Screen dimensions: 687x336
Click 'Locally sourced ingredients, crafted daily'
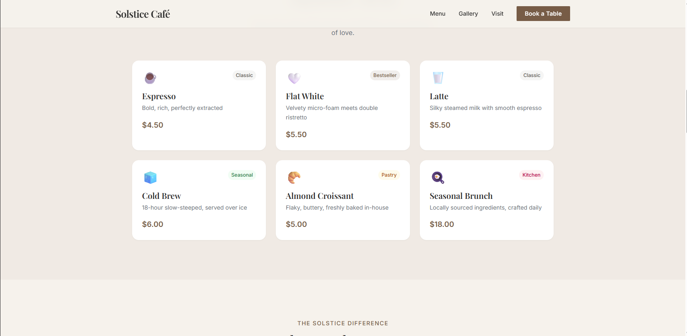(x=485, y=208)
